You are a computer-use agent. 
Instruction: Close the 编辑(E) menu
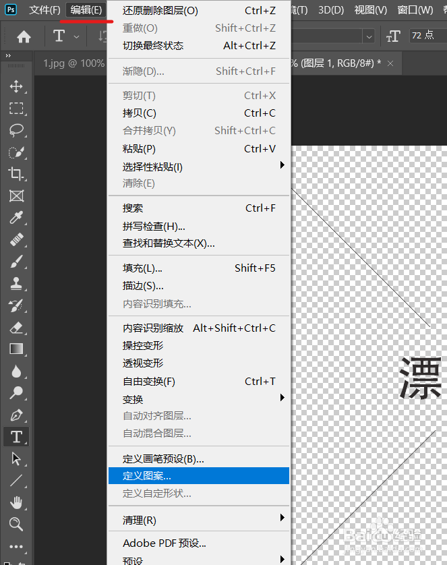point(86,9)
